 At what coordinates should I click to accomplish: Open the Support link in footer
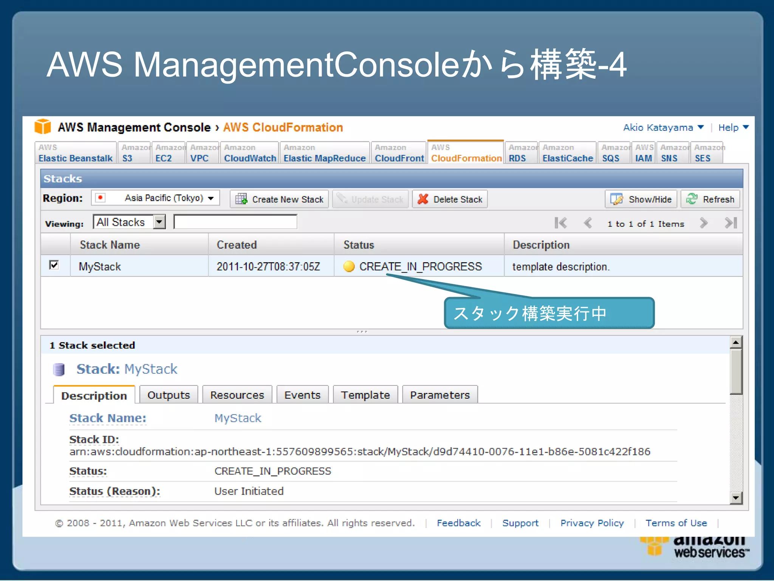pyautogui.click(x=520, y=523)
